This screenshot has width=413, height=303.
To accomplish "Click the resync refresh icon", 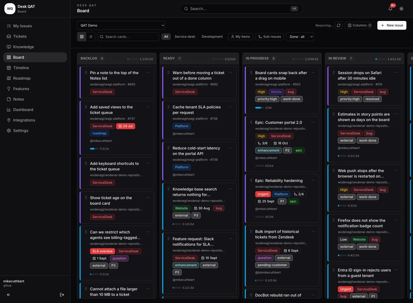I will coord(339,25).
